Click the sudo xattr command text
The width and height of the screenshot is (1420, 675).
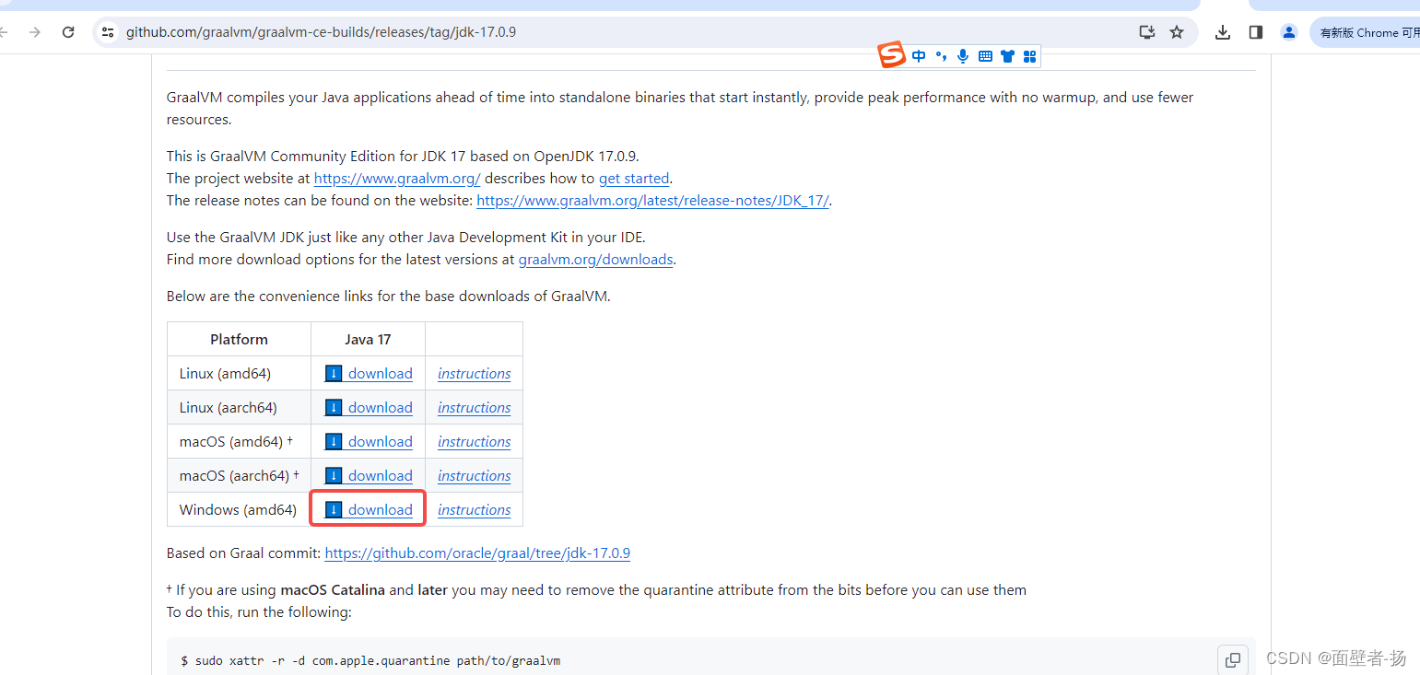[x=370, y=661]
